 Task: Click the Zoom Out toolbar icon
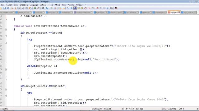point(55,8)
